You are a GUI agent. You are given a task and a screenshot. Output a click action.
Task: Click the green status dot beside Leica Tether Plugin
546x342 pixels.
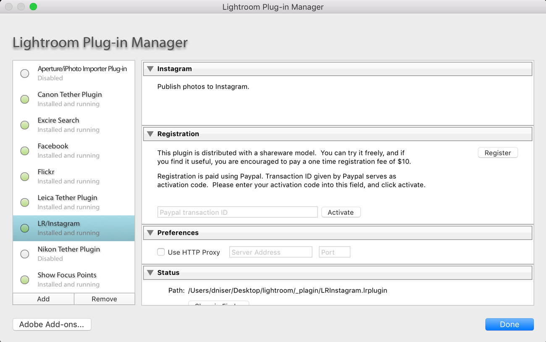[x=25, y=203]
